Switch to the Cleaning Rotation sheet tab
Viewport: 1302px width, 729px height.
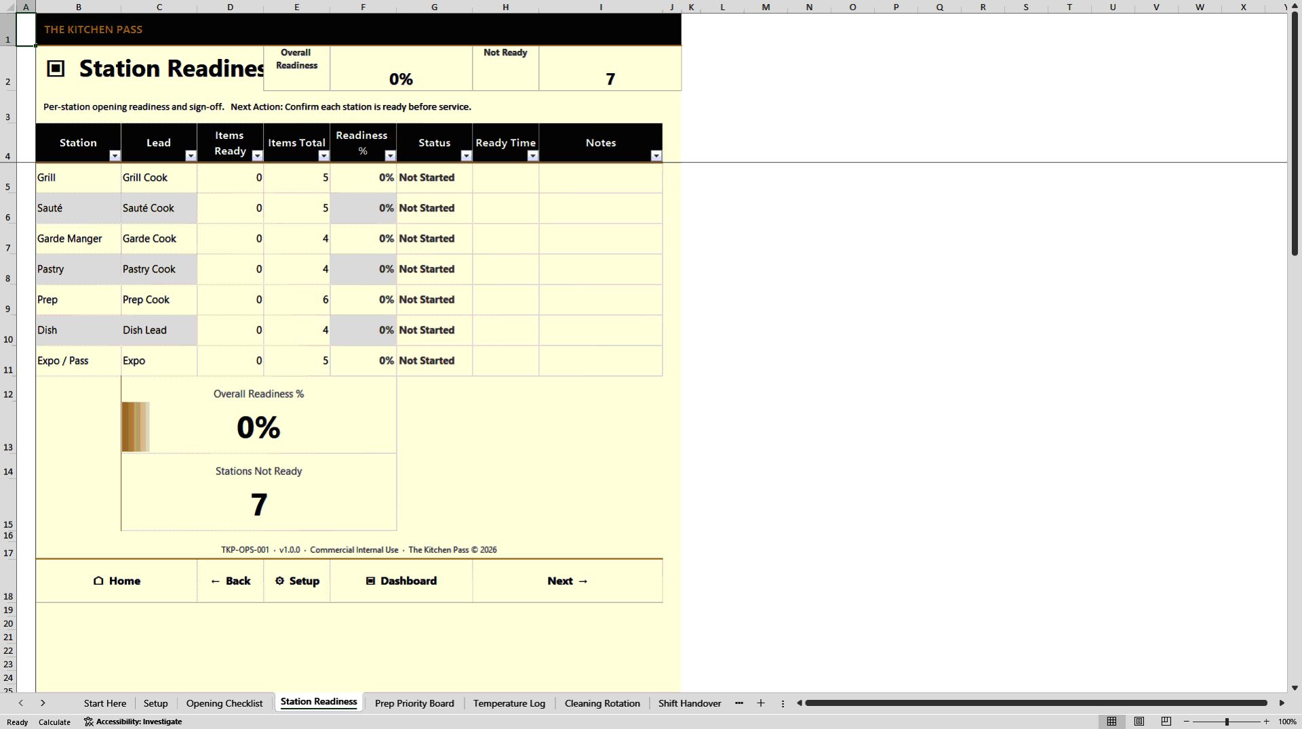602,703
